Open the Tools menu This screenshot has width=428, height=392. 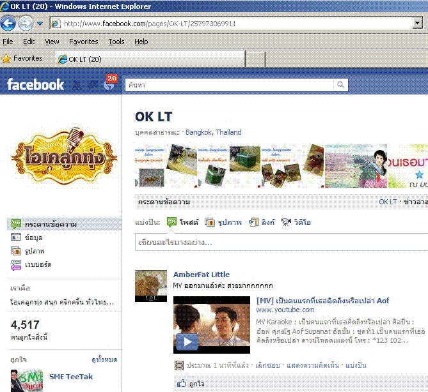(116, 41)
